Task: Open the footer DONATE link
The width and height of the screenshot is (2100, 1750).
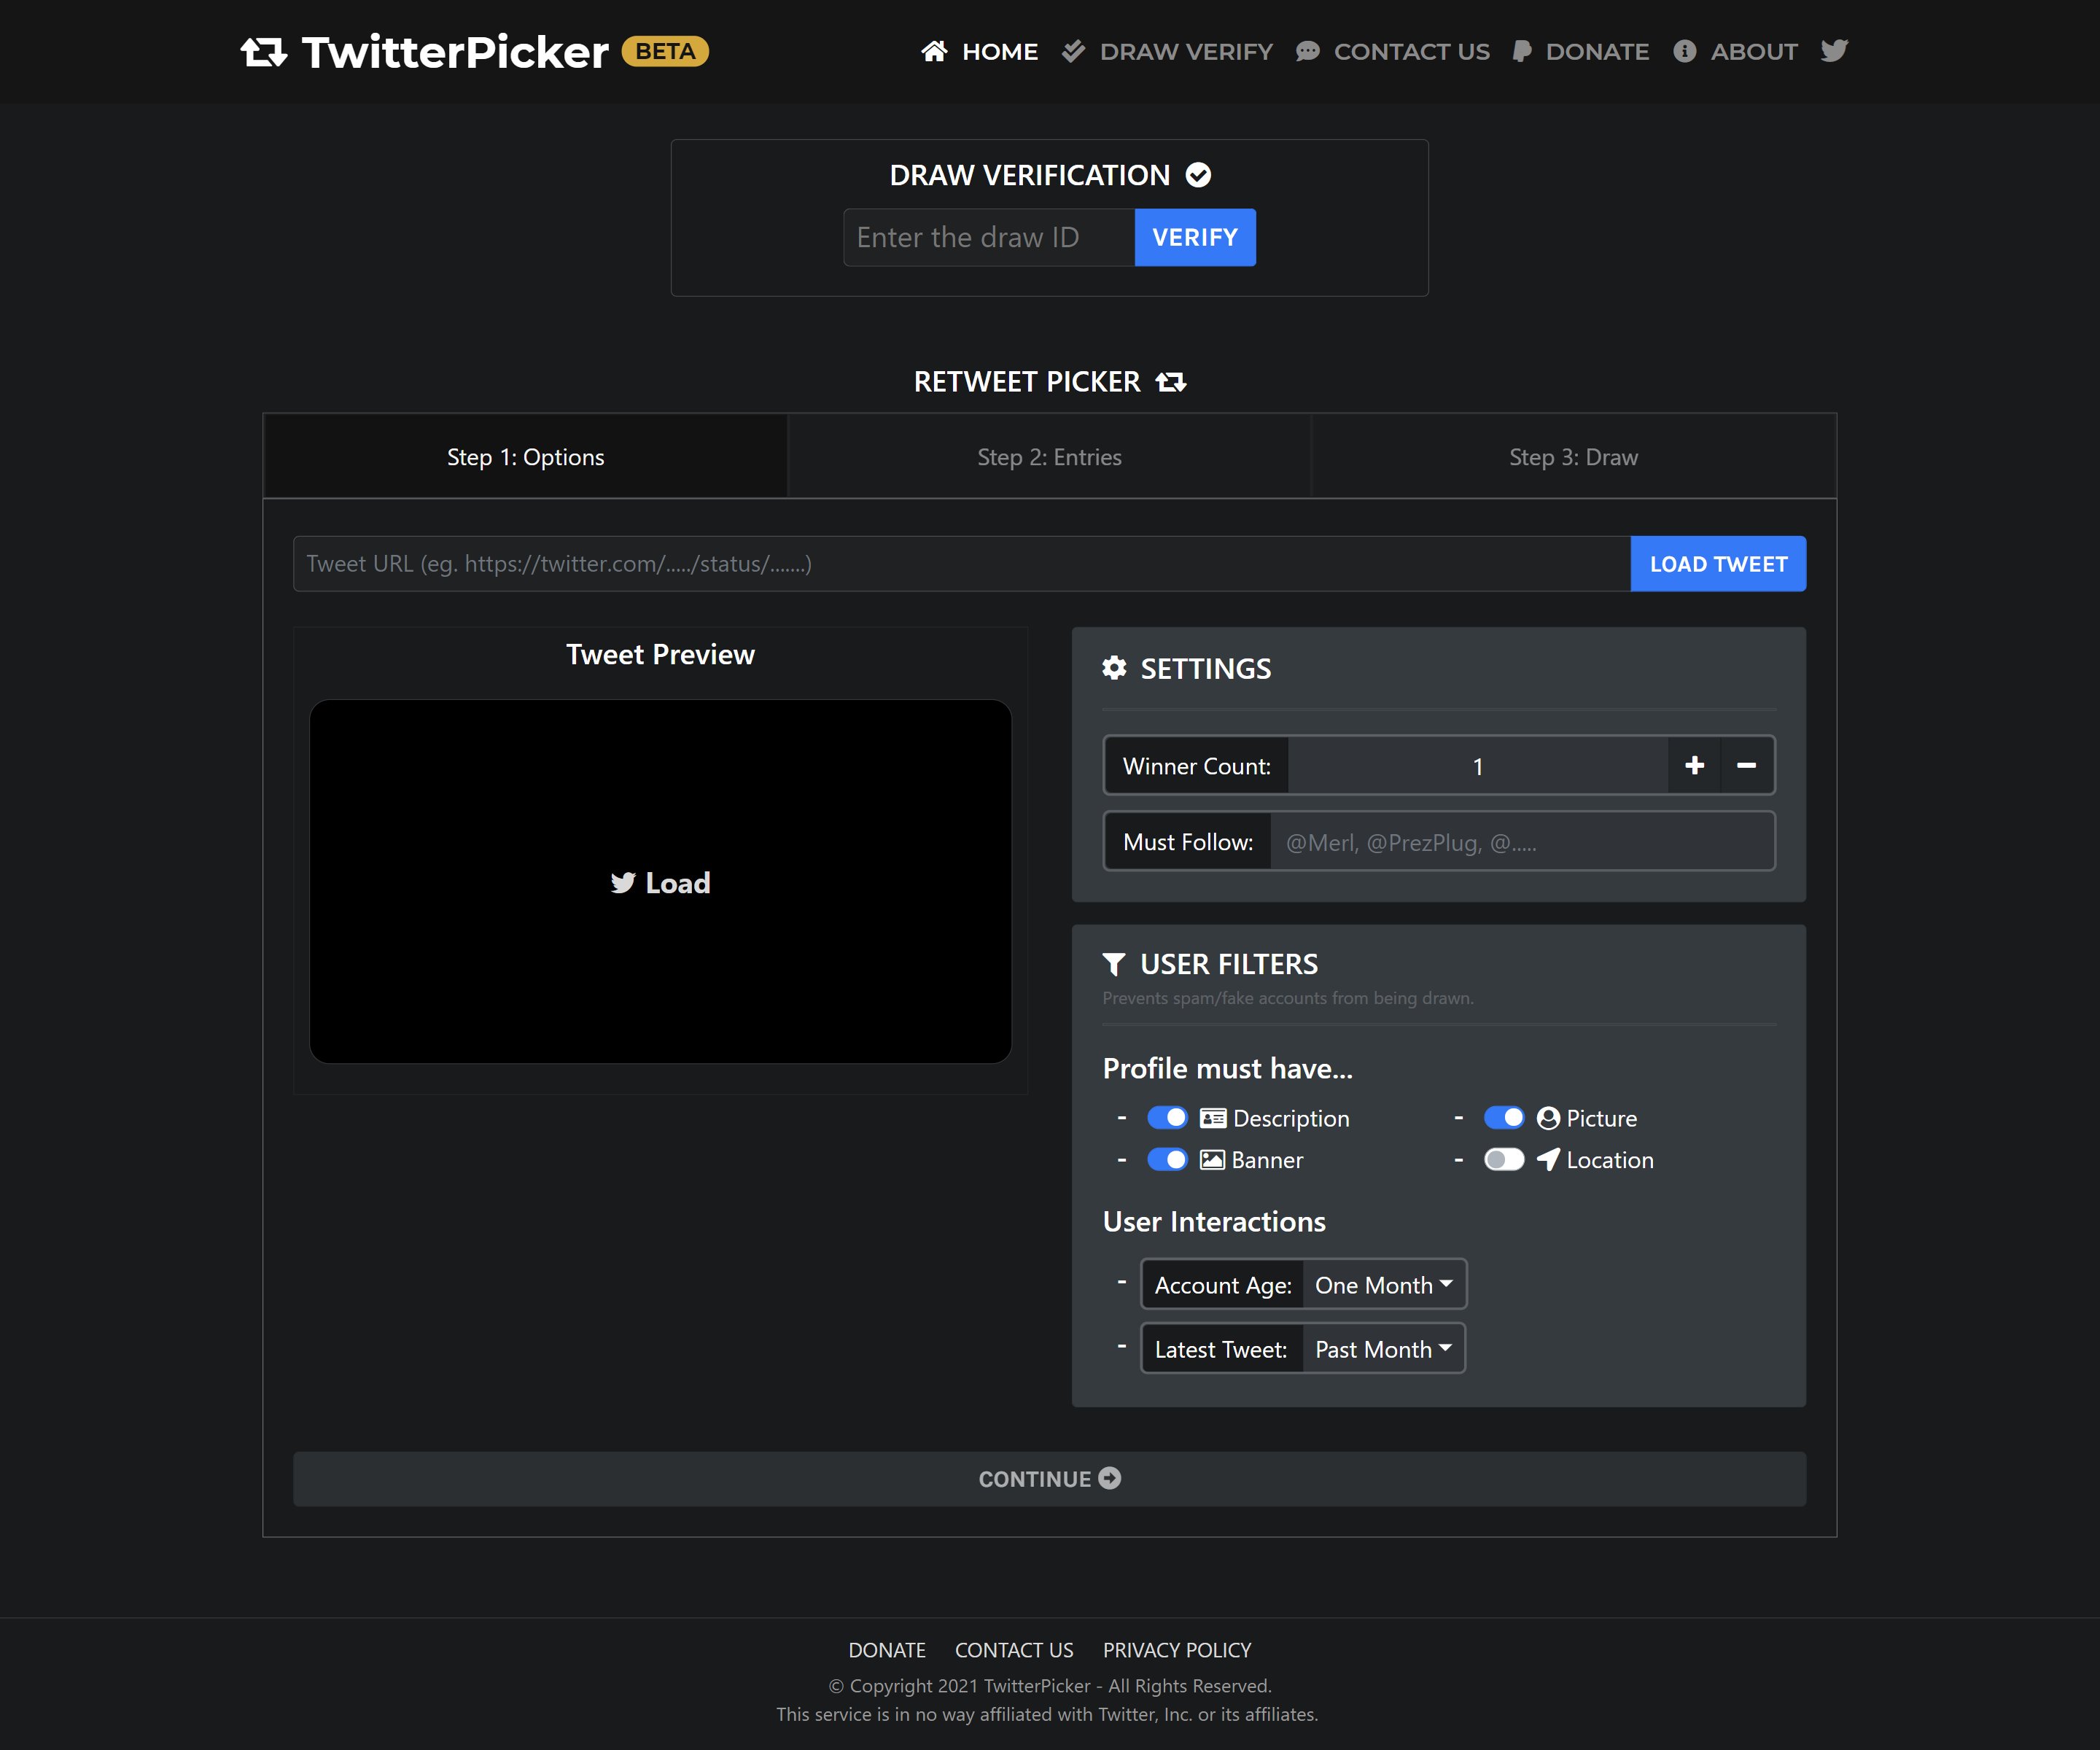Action: click(887, 1650)
